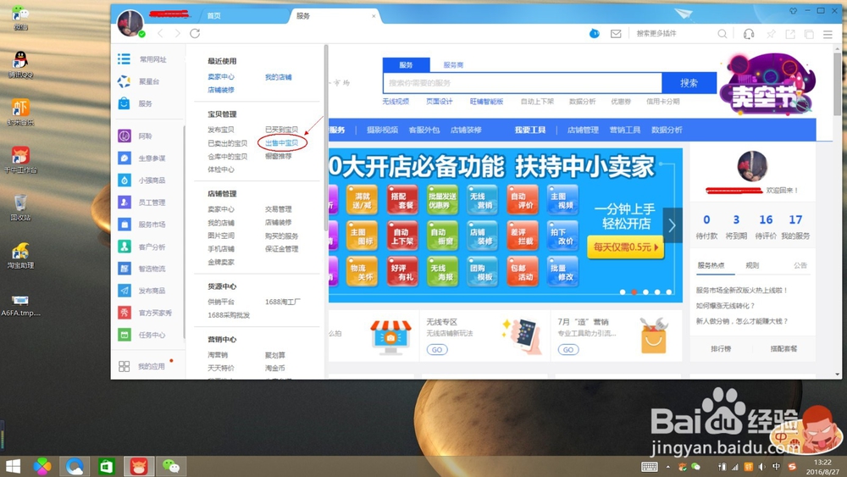
Task: Click the 搜索你需要的服务 search field
Action: (523, 83)
